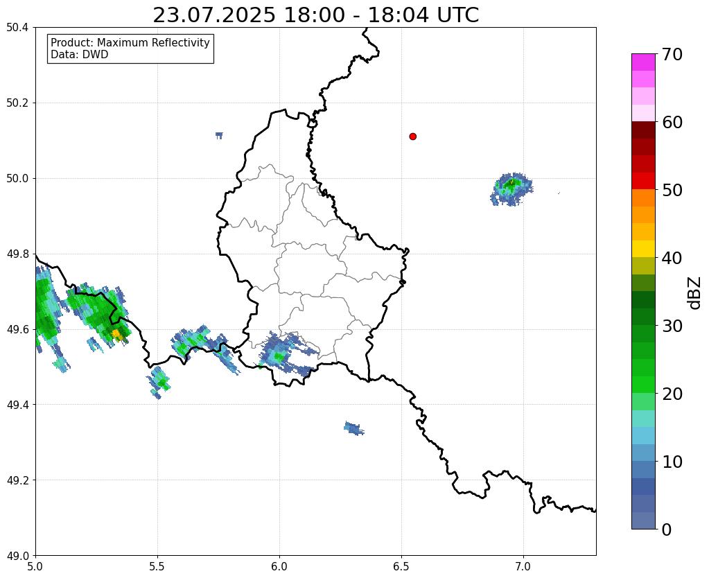
Task: Click the magenta swatch at top of colorbar
Action: click(643, 62)
